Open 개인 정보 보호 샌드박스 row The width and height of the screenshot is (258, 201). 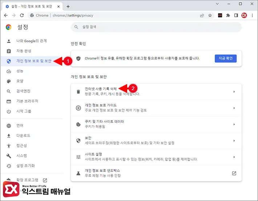pyautogui.click(x=156, y=173)
